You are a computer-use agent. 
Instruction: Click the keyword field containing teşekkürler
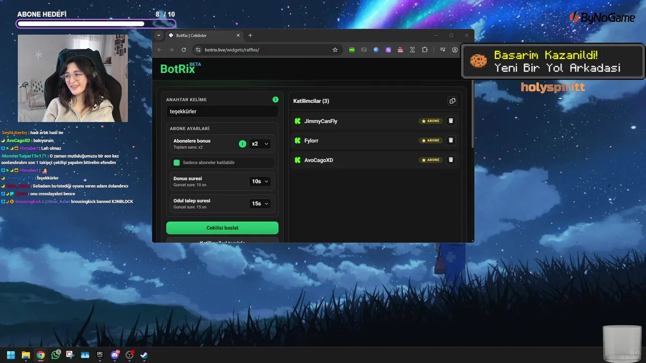pos(222,111)
